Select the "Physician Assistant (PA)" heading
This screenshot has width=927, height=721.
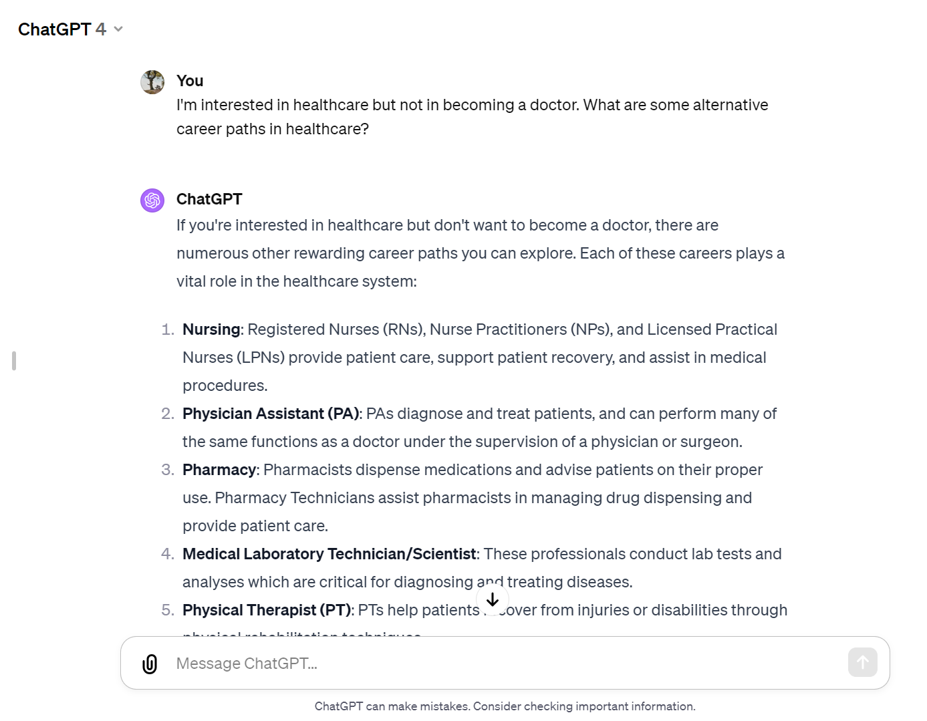click(271, 414)
